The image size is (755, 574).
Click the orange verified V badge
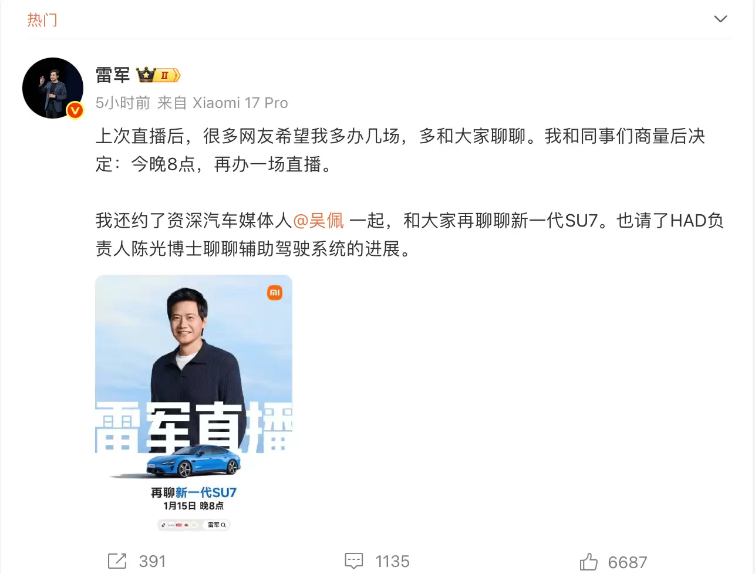tap(75, 110)
